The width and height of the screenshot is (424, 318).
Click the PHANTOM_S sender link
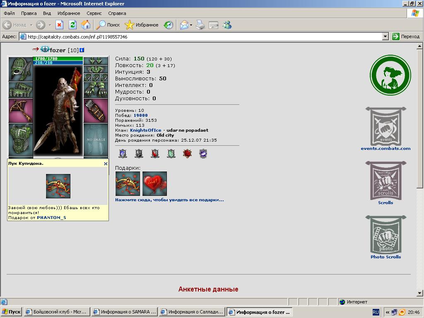pos(51,217)
